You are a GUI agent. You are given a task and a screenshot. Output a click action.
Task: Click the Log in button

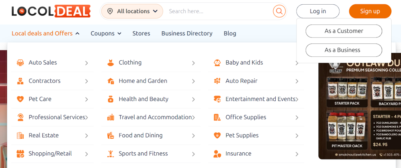point(318,11)
